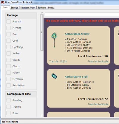Enable the Chaos damage checkbox
119x124 pixels.
(9, 66)
